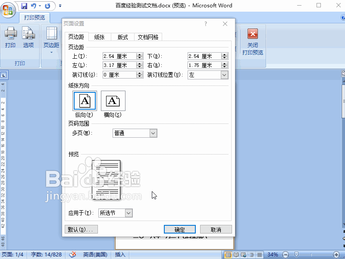This screenshot has height=259, width=345.
Task: Select Portrait orientation option
Action: [x=85, y=101]
